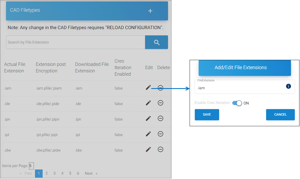Click Save in Add/Edit File Extensions
The image size is (300, 179).
click(x=207, y=115)
